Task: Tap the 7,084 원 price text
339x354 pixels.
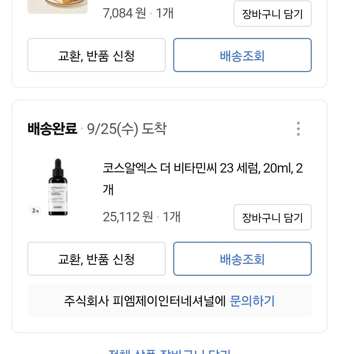Action: pyautogui.click(x=124, y=14)
